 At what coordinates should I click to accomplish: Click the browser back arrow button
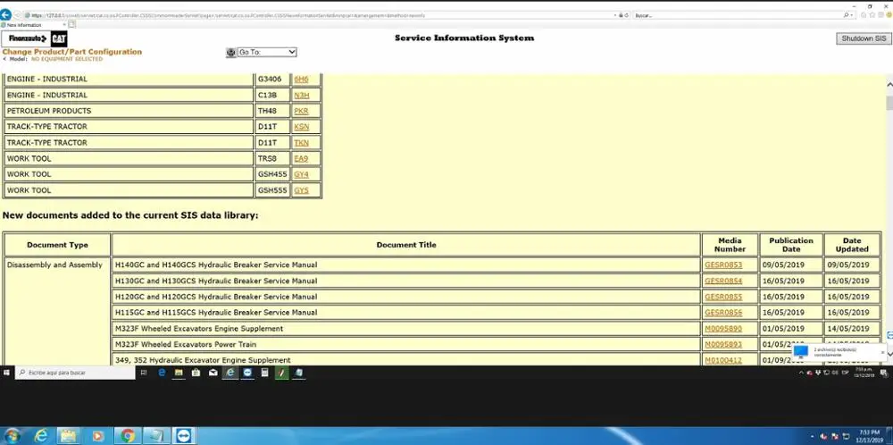coord(5,15)
